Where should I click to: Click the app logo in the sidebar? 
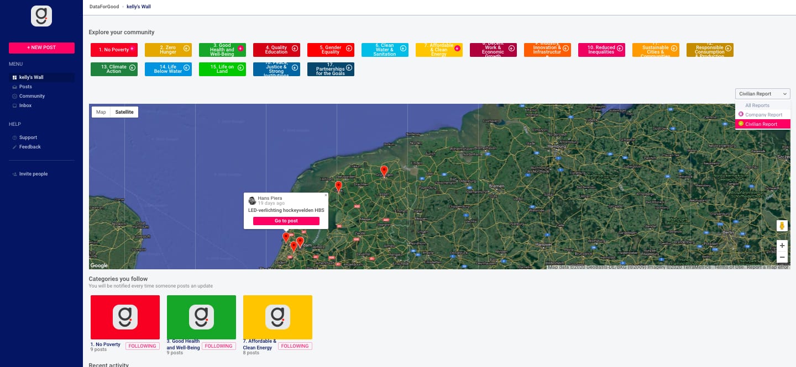click(x=41, y=16)
